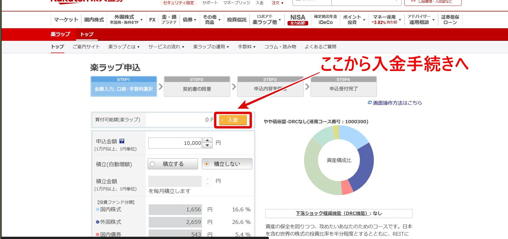
Task: Click the 国内株式 amount 1,656 field
Action: (x=175, y=209)
